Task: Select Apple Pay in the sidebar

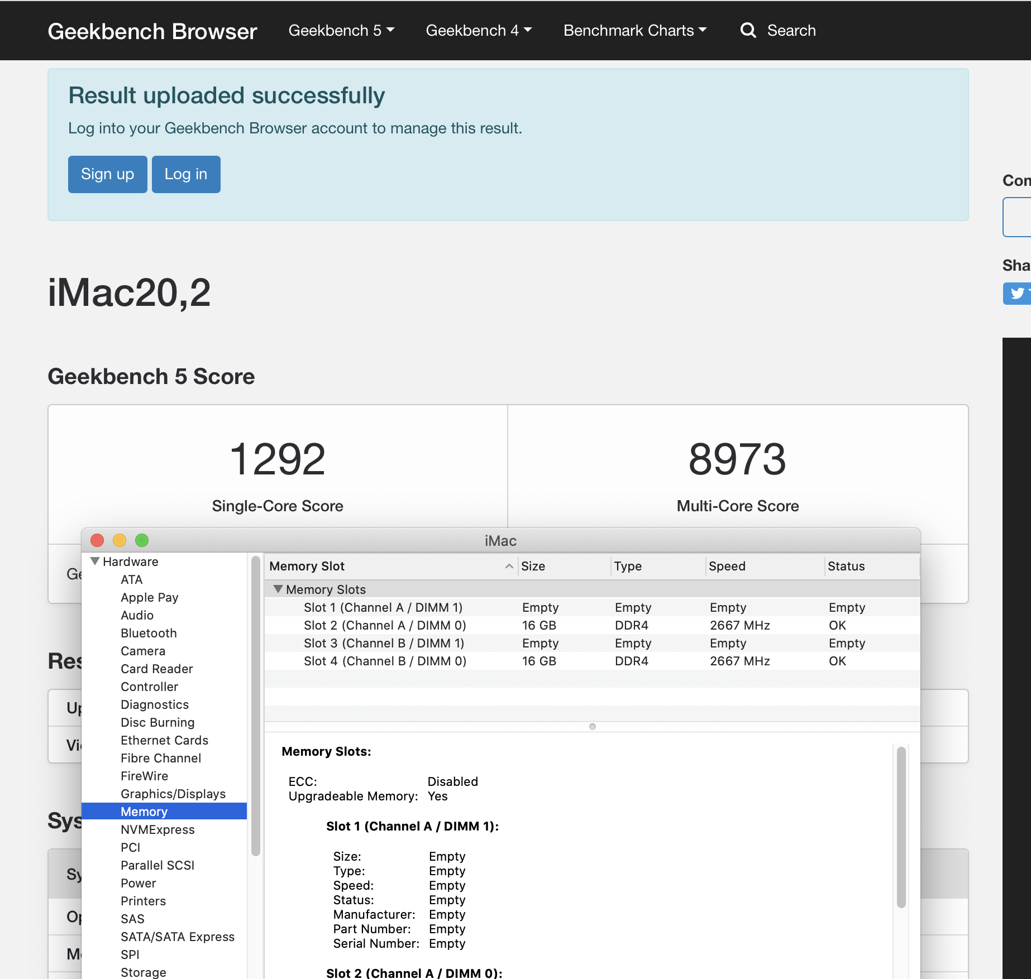Action: (x=150, y=597)
